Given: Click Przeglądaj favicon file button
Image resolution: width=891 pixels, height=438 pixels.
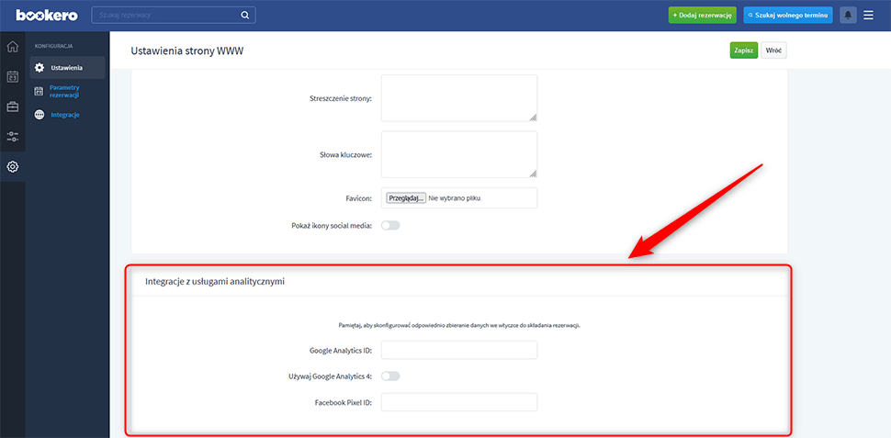Looking at the screenshot, I should (x=406, y=198).
